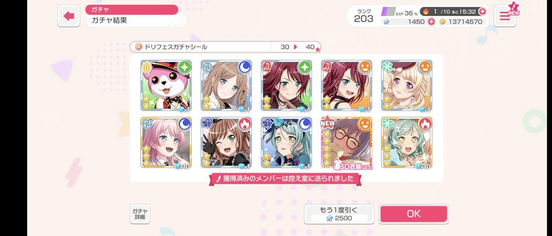Tap the gold coin icon by 13714570

coord(443,22)
